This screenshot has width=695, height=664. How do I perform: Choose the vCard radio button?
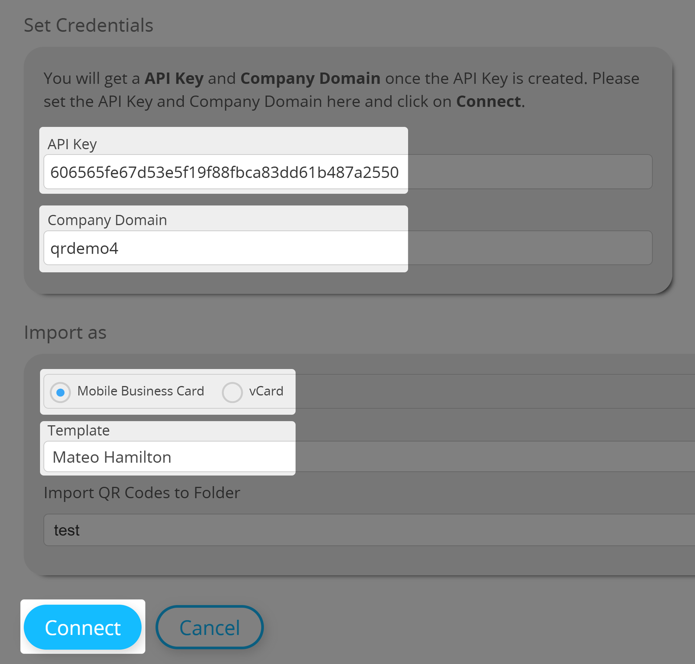(232, 392)
